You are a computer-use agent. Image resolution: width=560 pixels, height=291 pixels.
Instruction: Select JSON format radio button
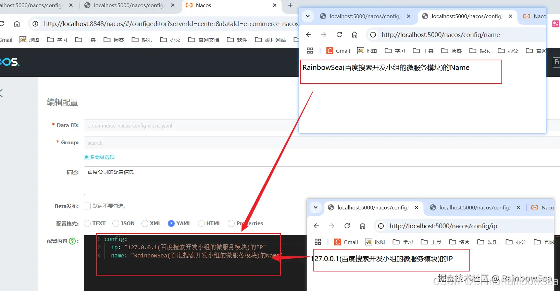click(x=116, y=223)
